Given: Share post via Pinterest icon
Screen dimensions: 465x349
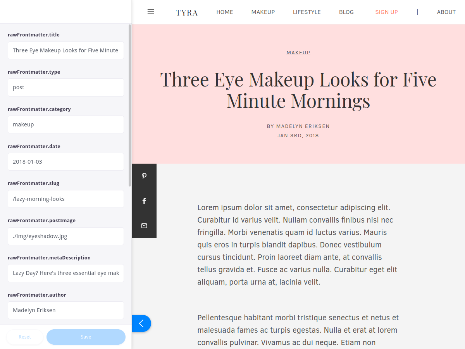Looking at the screenshot, I should pos(144,176).
